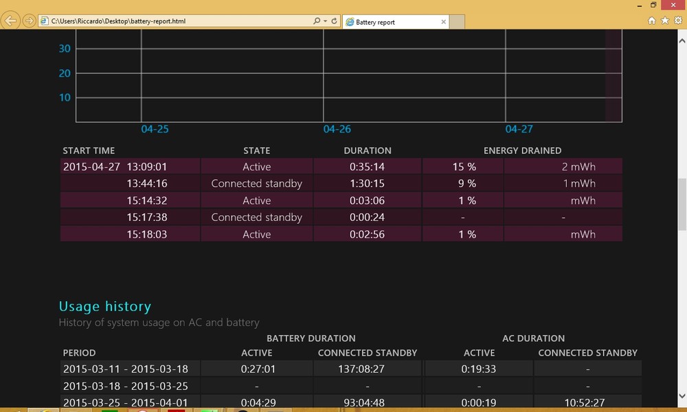Minimize the browser window
The image size is (687, 412).
click(640, 5)
